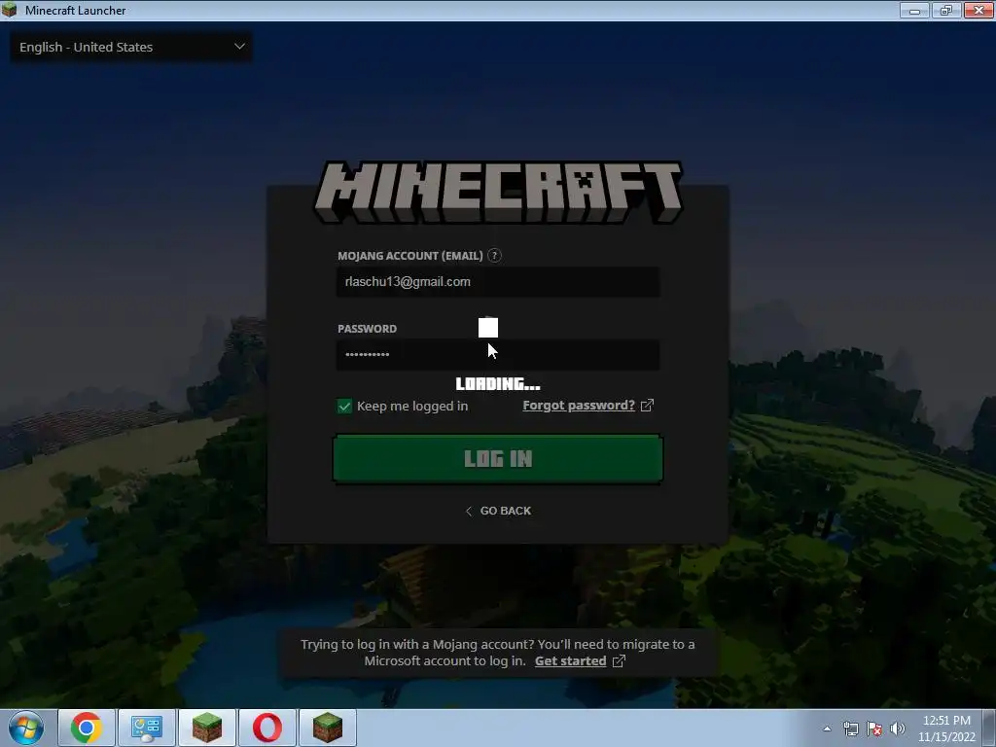Restore down the Minecraft Launcher window

pyautogui.click(x=945, y=10)
